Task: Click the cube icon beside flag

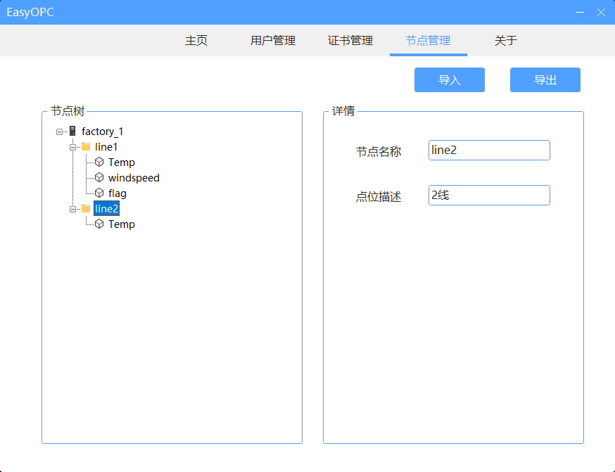Action: point(99,193)
